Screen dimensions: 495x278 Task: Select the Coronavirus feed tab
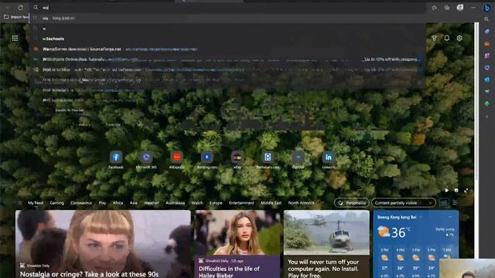pyautogui.click(x=81, y=203)
